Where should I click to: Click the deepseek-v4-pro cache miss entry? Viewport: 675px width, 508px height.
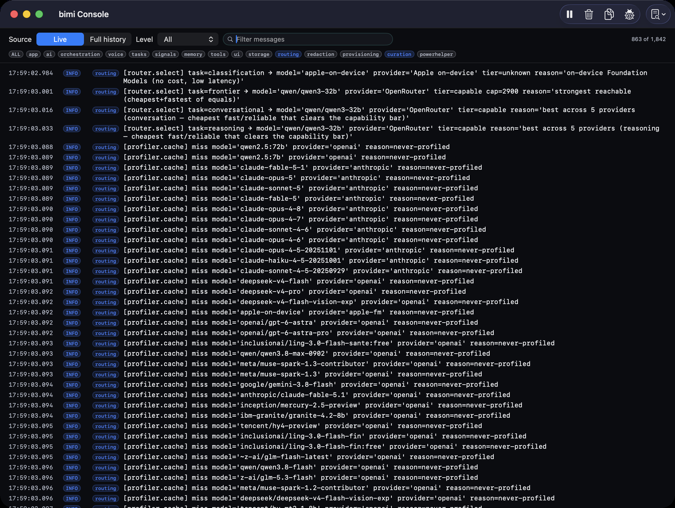click(x=337, y=292)
